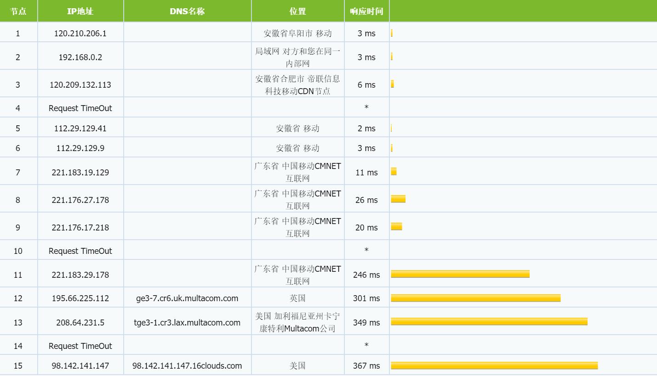Click Request TimeOut in node 4 row
This screenshot has width=657, height=376.
tap(80, 108)
